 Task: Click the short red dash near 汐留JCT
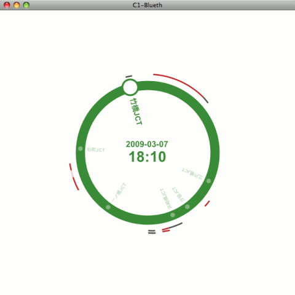pyautogui.click(x=207, y=203)
